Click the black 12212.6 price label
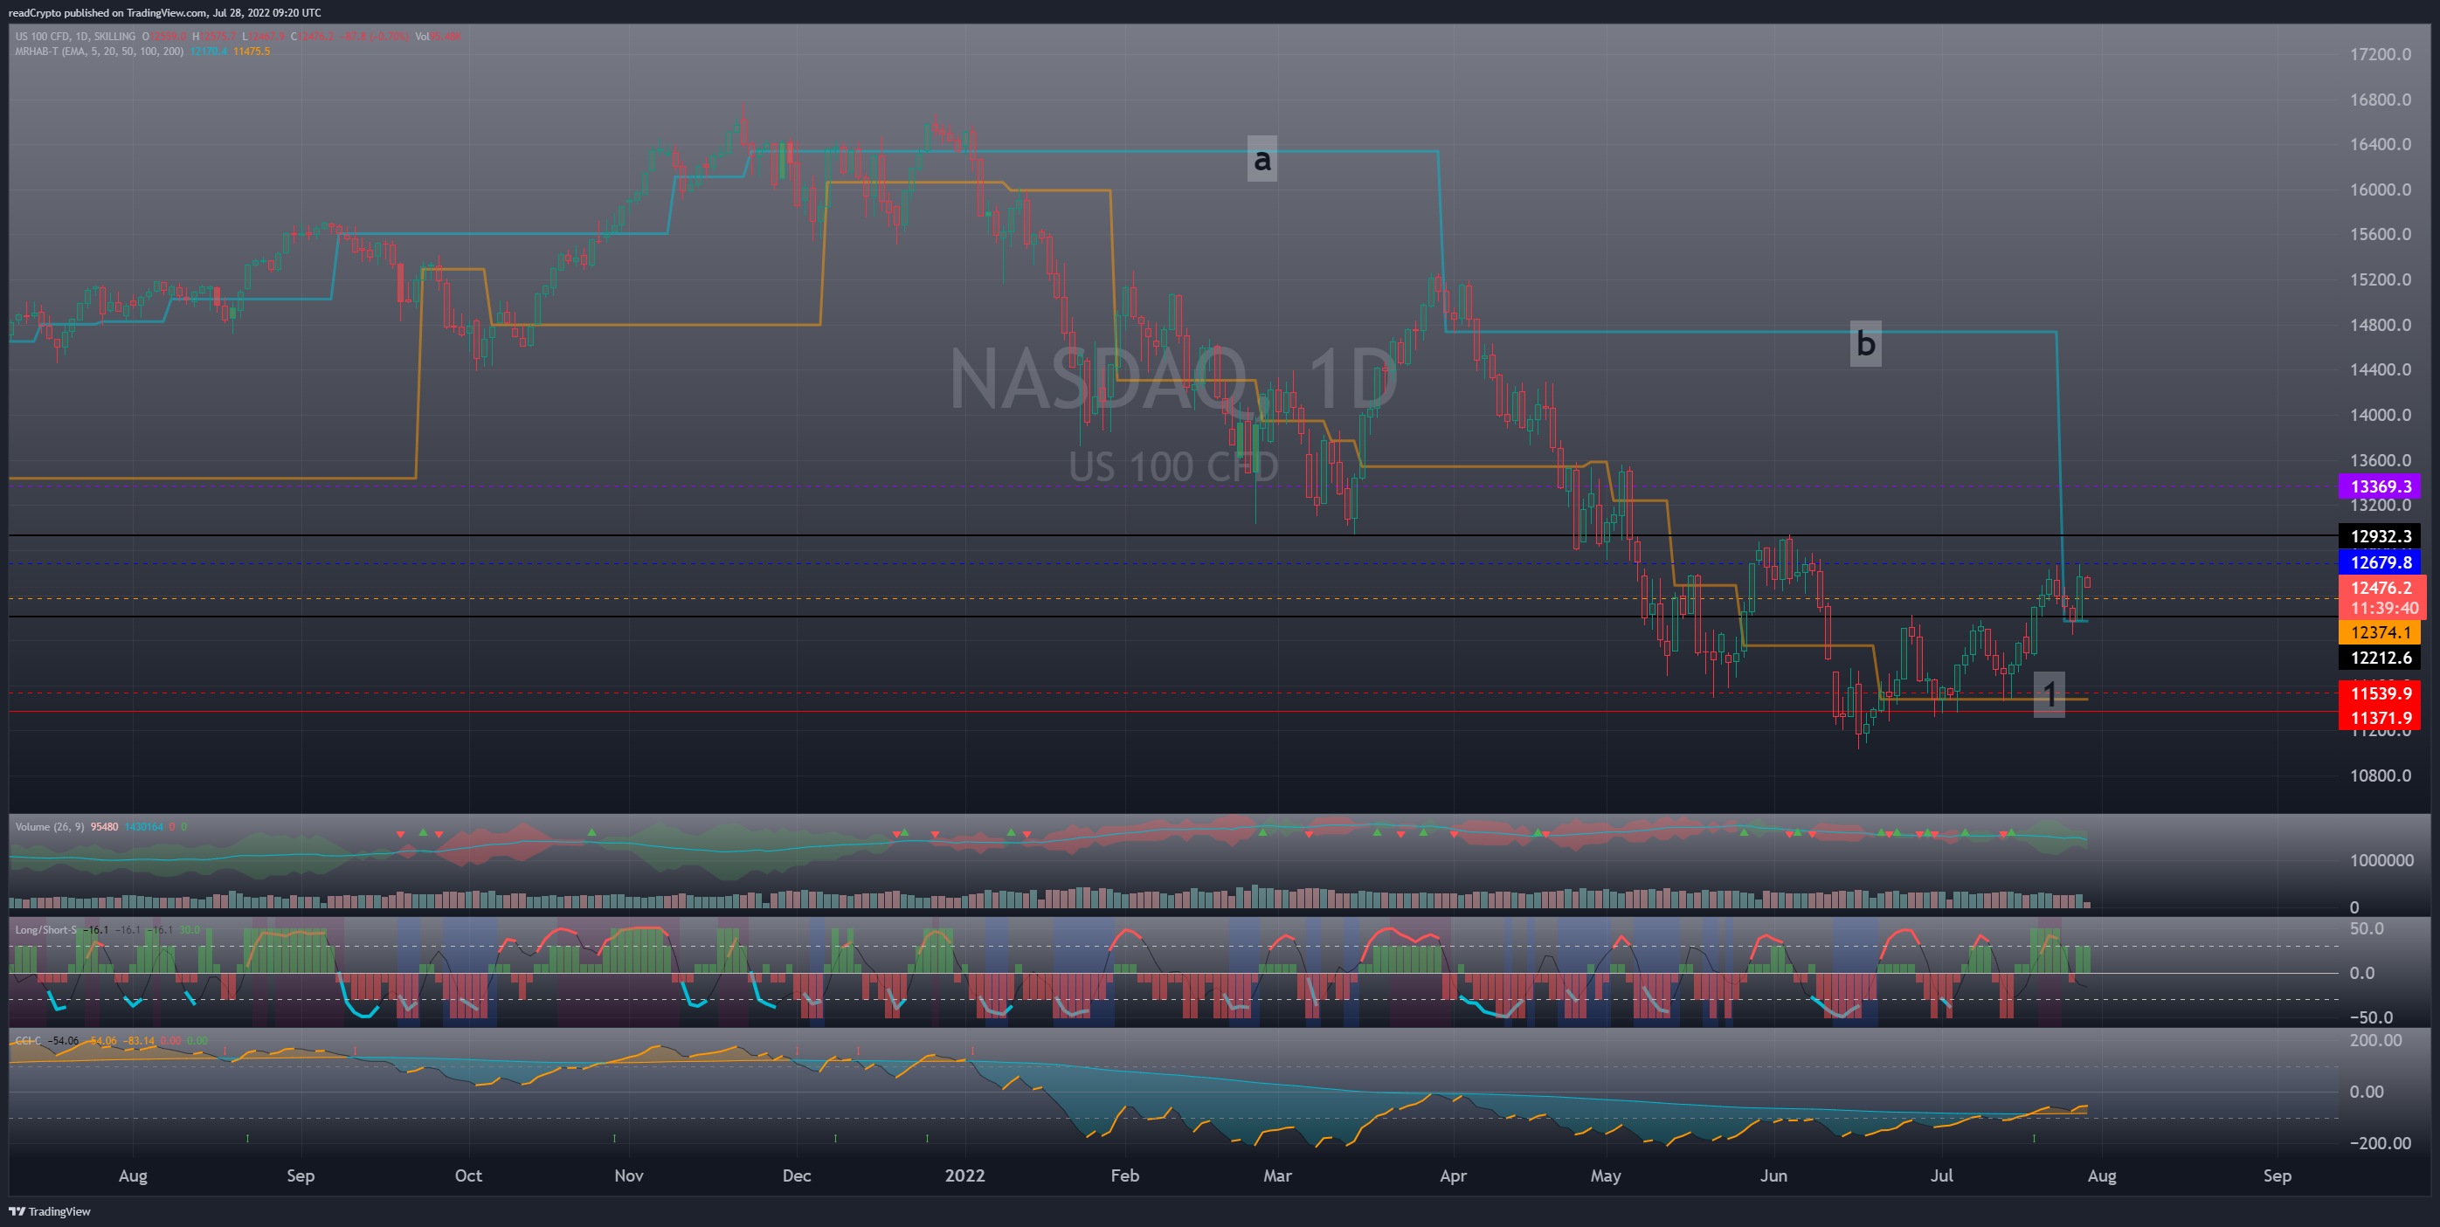This screenshot has width=2440, height=1227. click(2381, 658)
